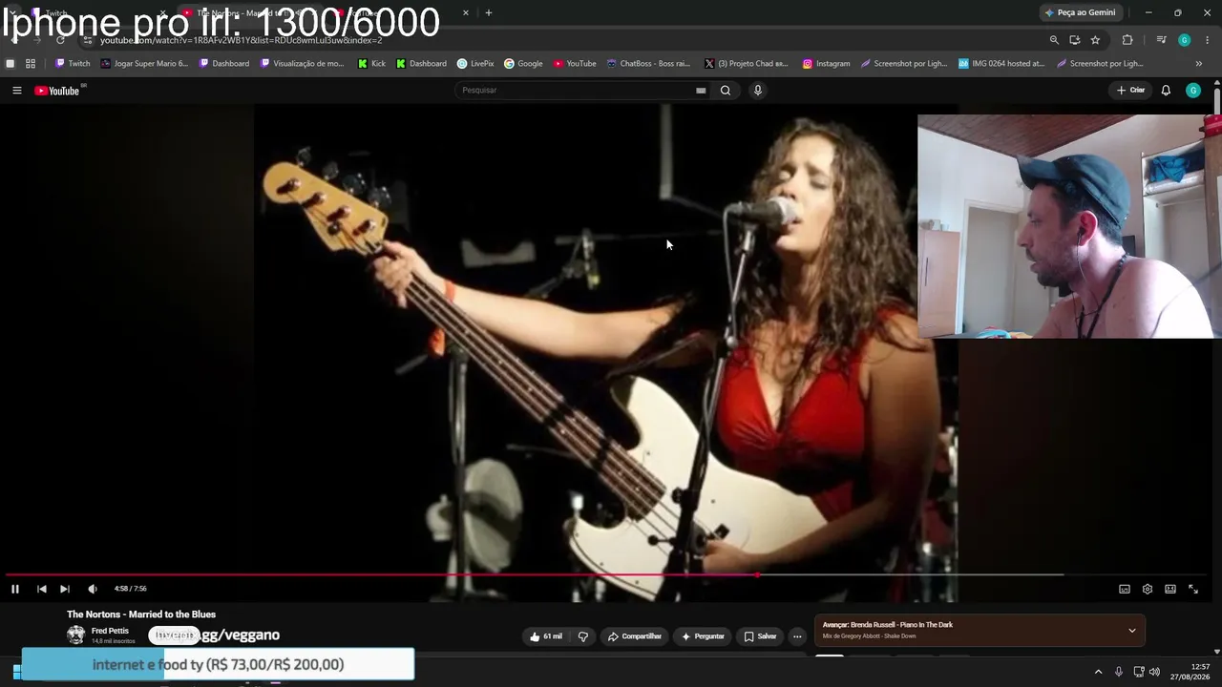Open the YouTube bookmark
Image resolution: width=1222 pixels, height=687 pixels.
(575, 64)
